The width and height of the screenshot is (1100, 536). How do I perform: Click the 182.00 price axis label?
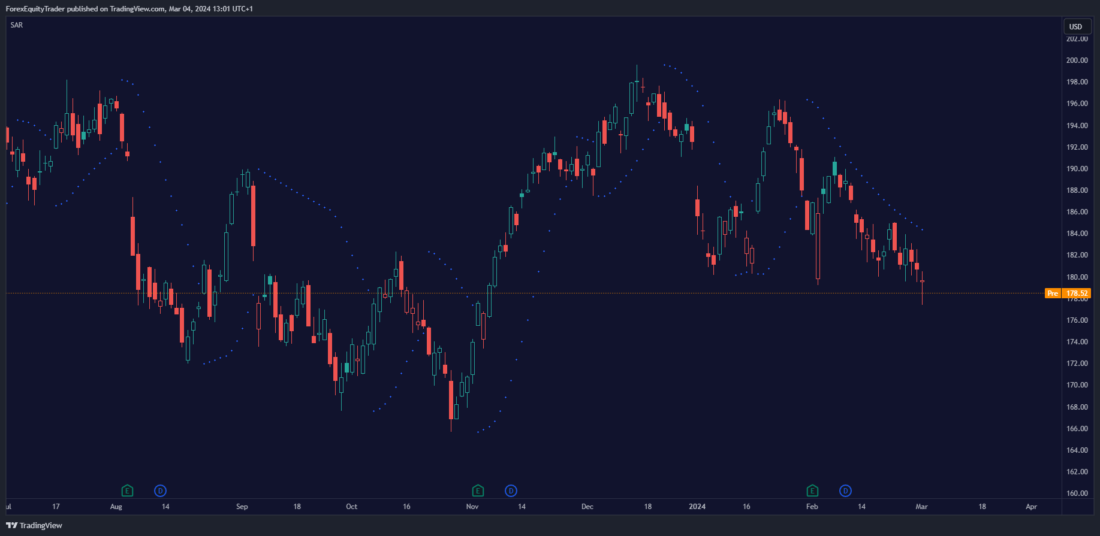(x=1077, y=255)
